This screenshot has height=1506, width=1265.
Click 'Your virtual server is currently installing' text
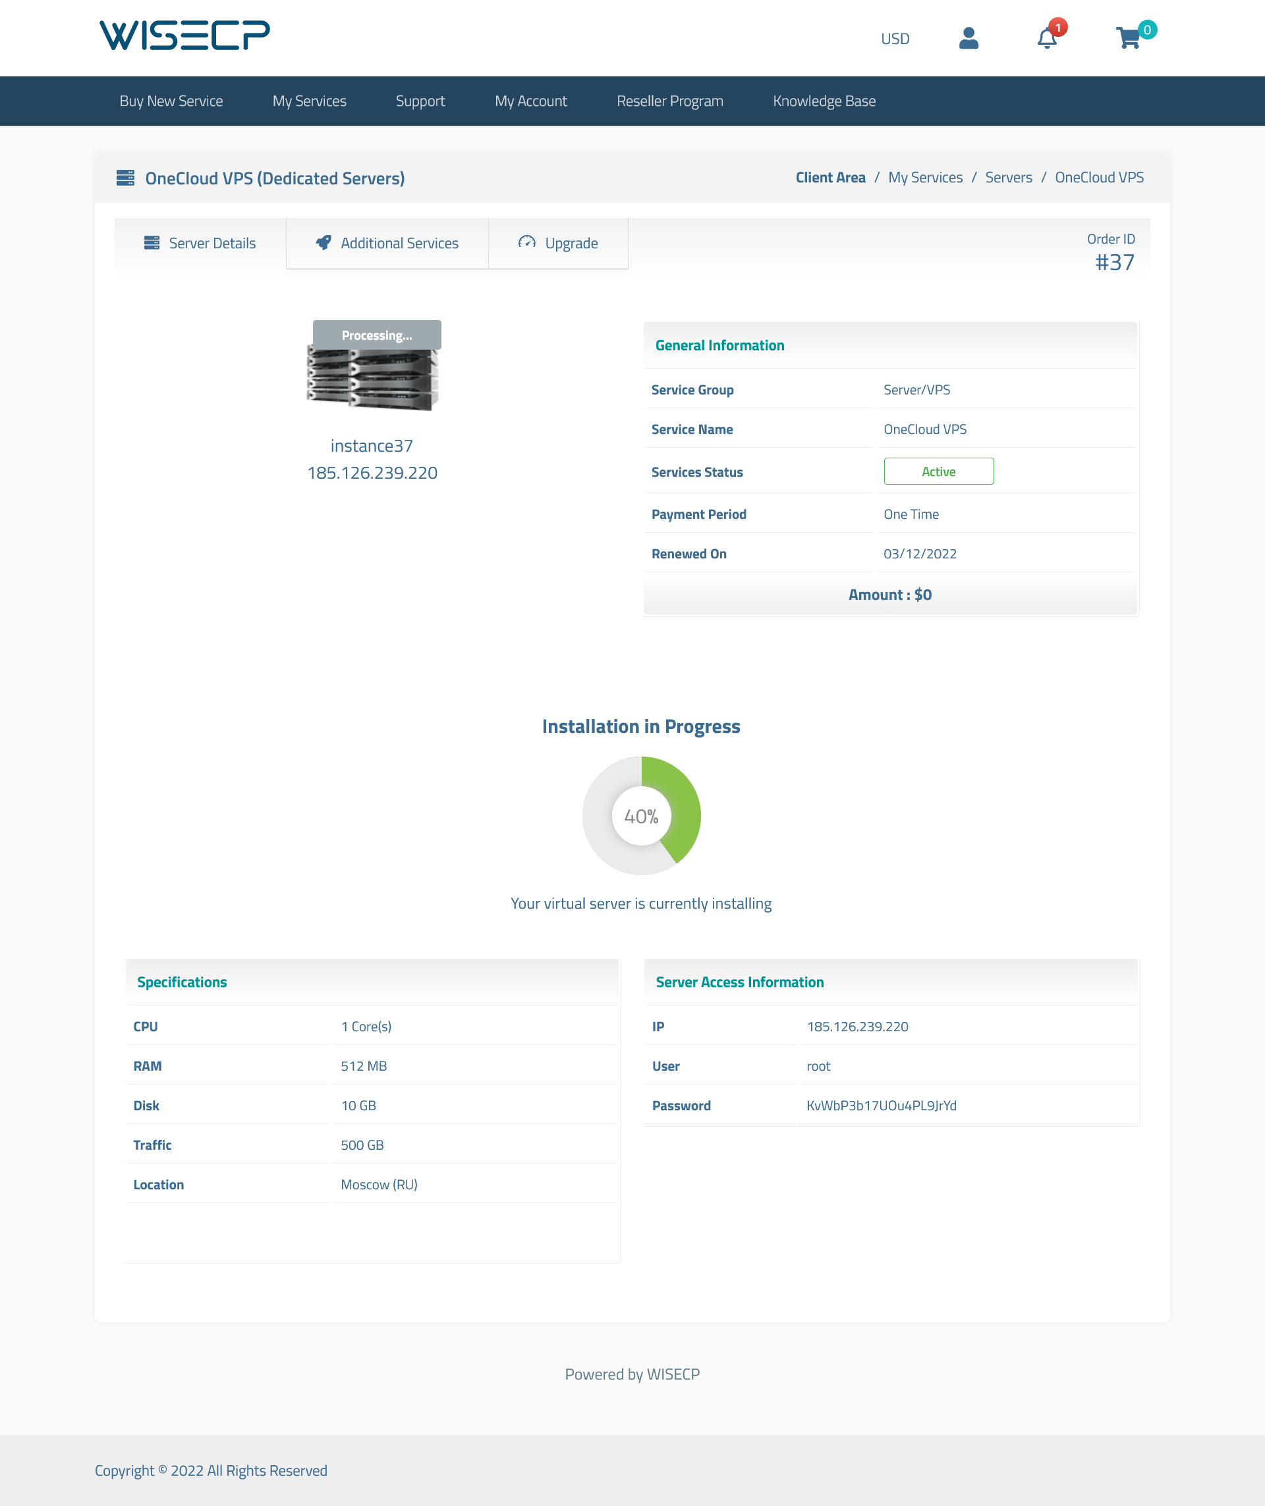(641, 903)
